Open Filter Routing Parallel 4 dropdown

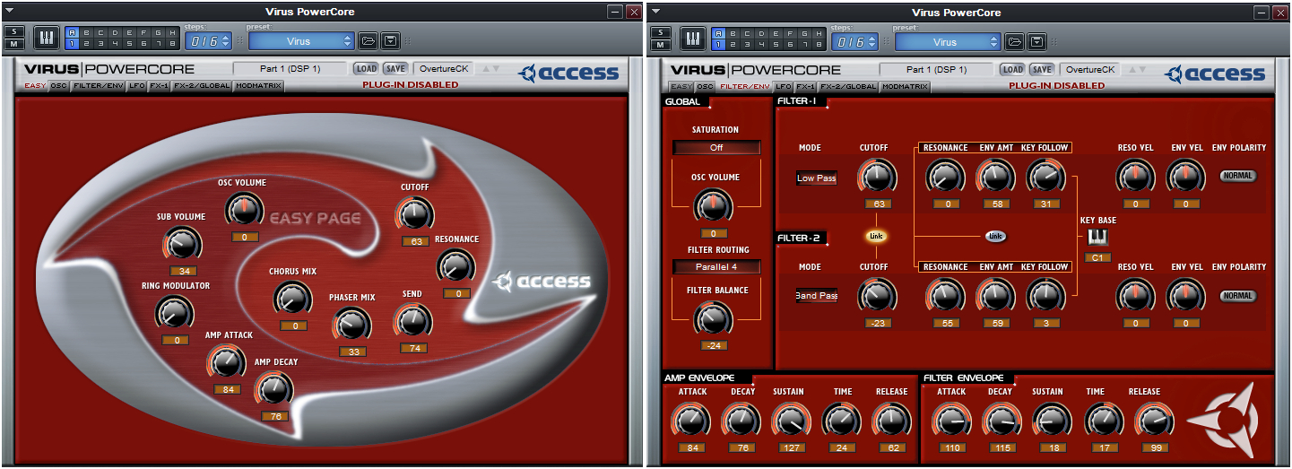coord(716,266)
